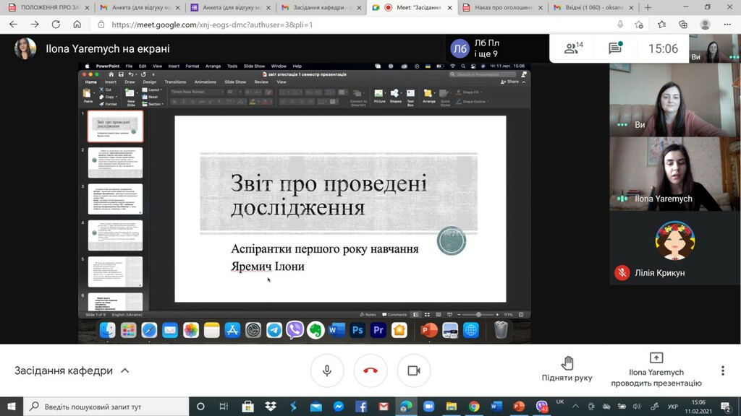The image size is (741, 416).
Task: Show the participants list
Action: [574, 48]
